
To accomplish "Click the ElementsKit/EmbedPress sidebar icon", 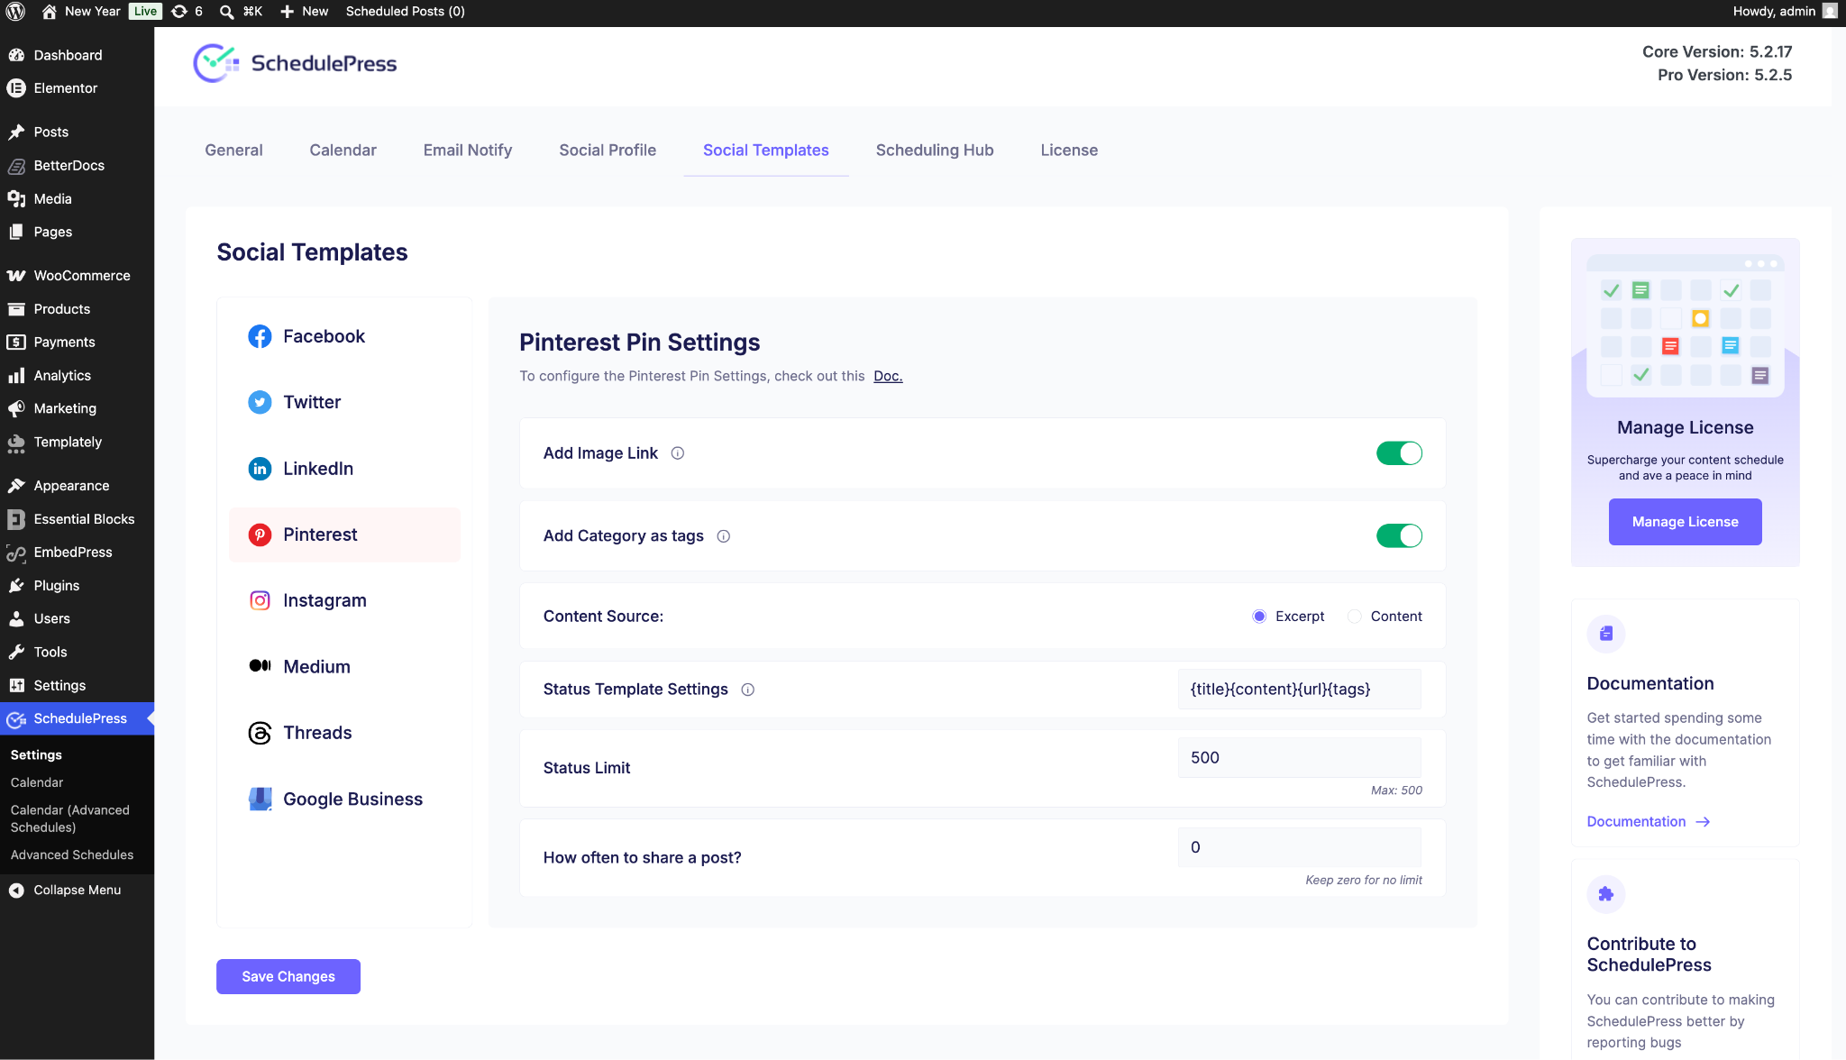I will click(17, 553).
